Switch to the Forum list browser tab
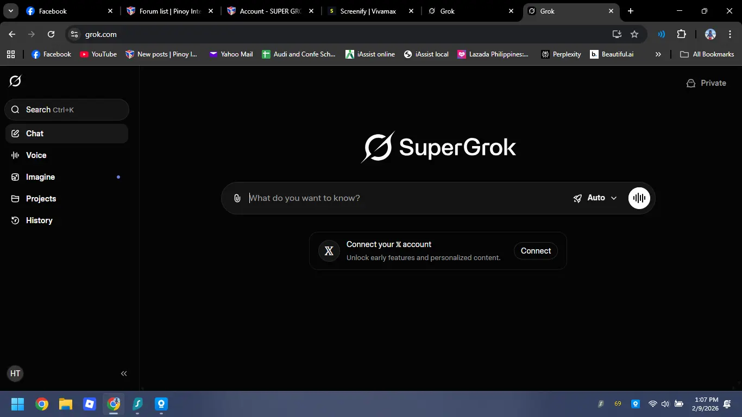This screenshot has width=742, height=417. [169, 11]
